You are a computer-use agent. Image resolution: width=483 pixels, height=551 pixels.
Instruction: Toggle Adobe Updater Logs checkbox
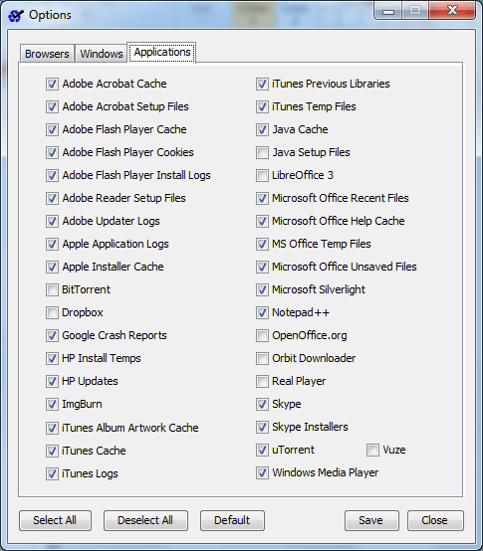click(52, 222)
